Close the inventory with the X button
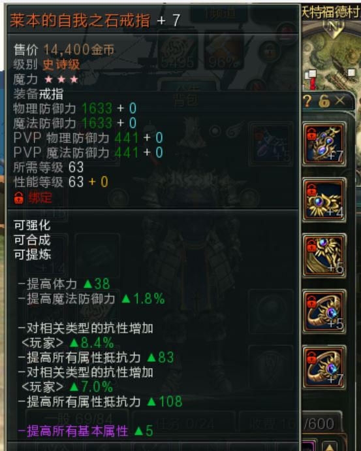This screenshot has height=451, width=361. (340, 101)
